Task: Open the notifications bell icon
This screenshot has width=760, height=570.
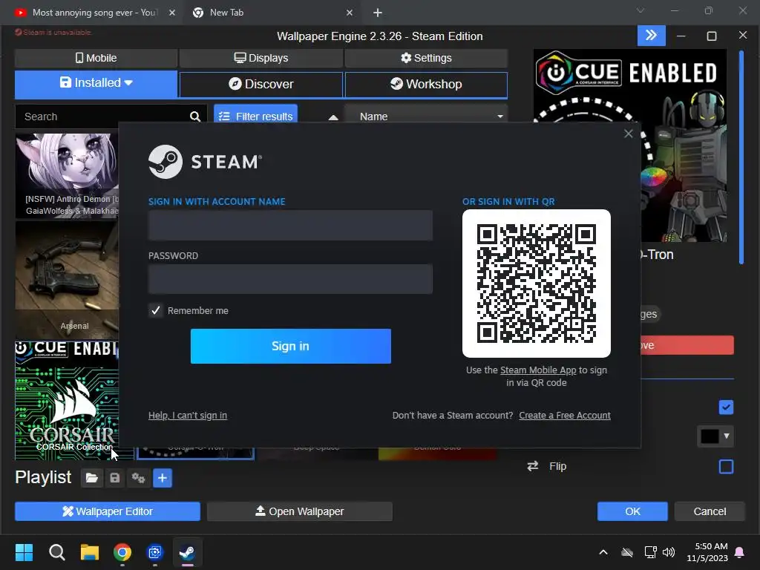Action: (x=739, y=552)
